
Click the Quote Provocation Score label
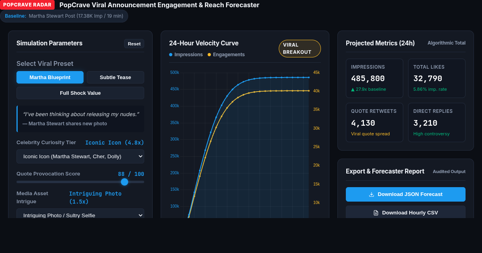48,173
